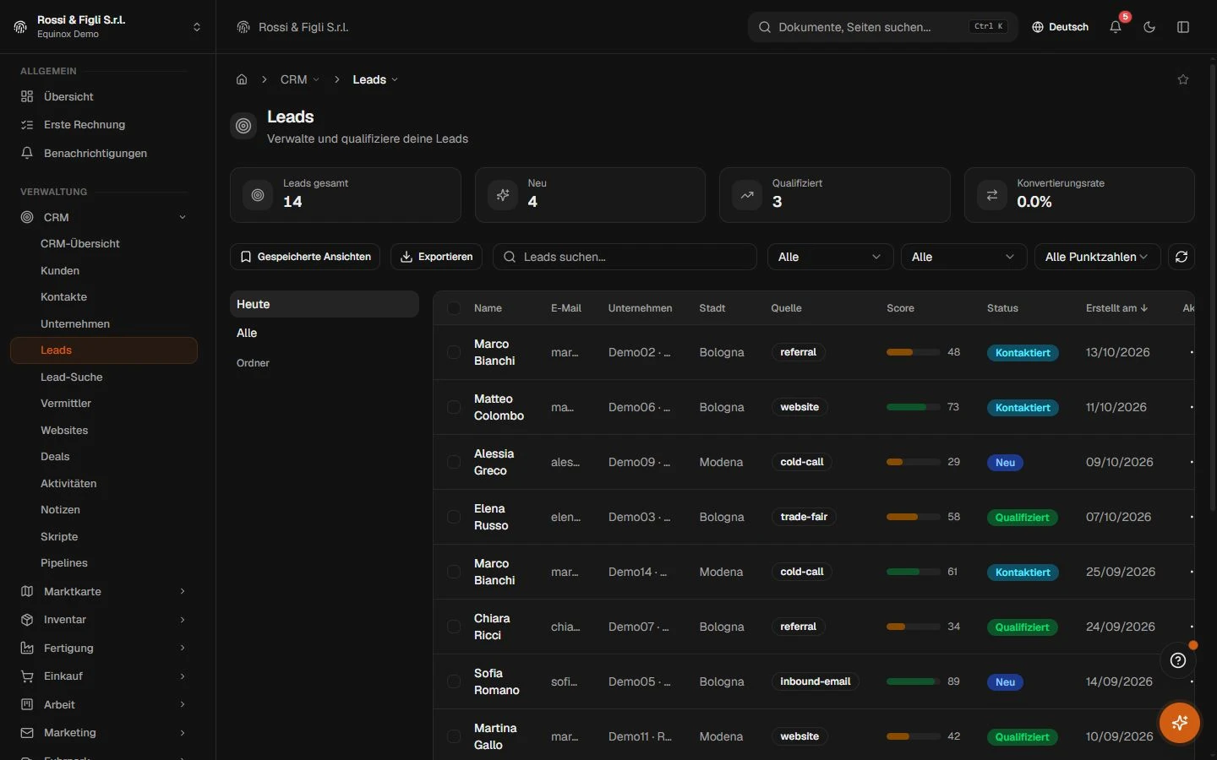The width and height of the screenshot is (1217, 760).
Task: Click the Deutsch language button
Action: point(1060,27)
